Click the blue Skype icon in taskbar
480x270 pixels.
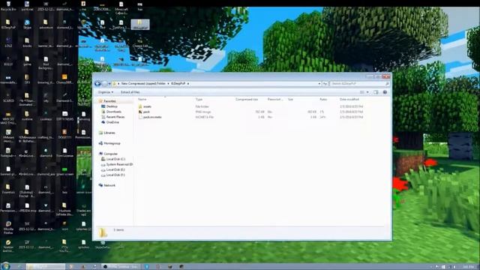(x=147, y=267)
